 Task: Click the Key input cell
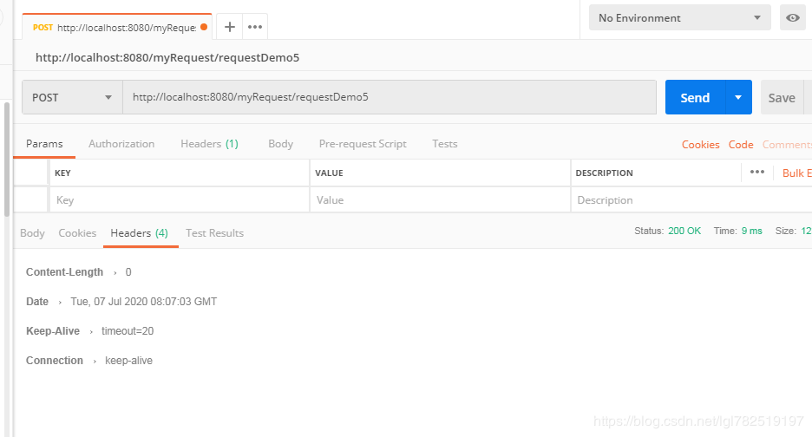(x=180, y=200)
